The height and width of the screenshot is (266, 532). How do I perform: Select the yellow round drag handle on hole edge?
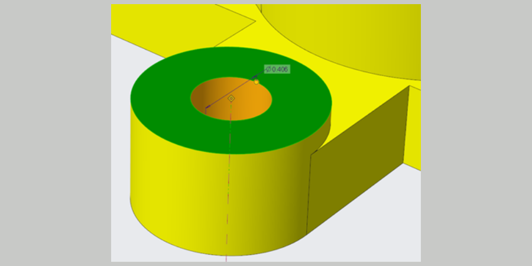[257, 82]
